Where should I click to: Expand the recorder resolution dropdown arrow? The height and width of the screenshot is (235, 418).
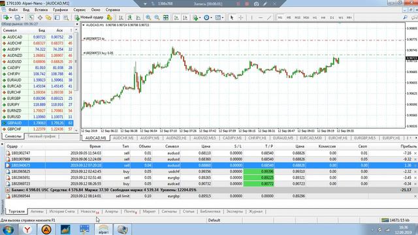145,4
